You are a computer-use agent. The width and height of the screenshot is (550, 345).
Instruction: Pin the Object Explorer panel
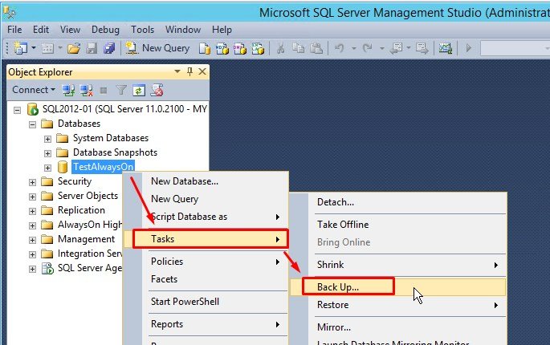click(189, 71)
